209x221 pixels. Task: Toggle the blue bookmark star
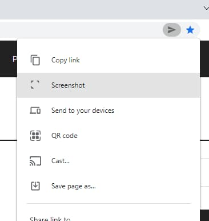coord(190,30)
